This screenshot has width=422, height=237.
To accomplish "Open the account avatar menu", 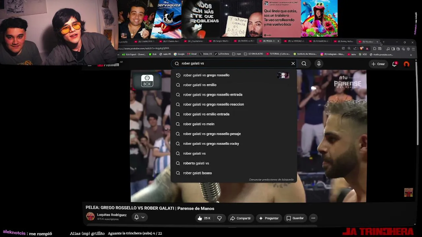I will coord(407,64).
